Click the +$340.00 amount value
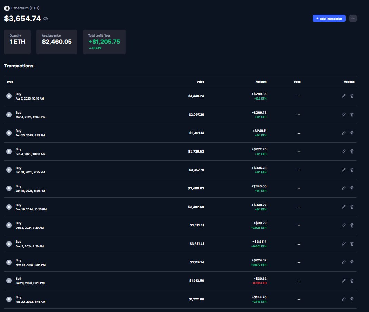Viewport: 369px width, 312px height. [x=259, y=186]
